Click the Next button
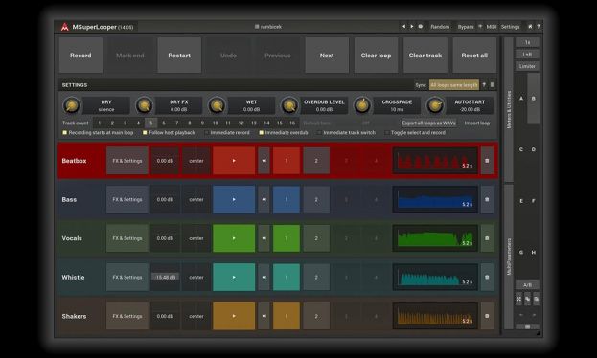Image resolution: width=597 pixels, height=358 pixels. coord(327,56)
